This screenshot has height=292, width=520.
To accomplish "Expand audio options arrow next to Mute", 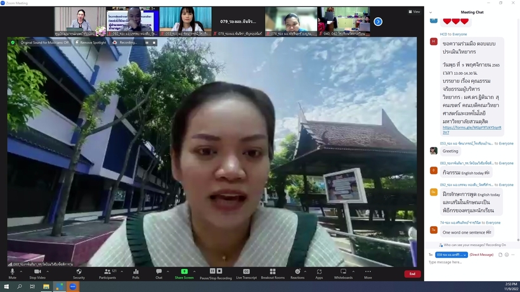I will point(21,272).
